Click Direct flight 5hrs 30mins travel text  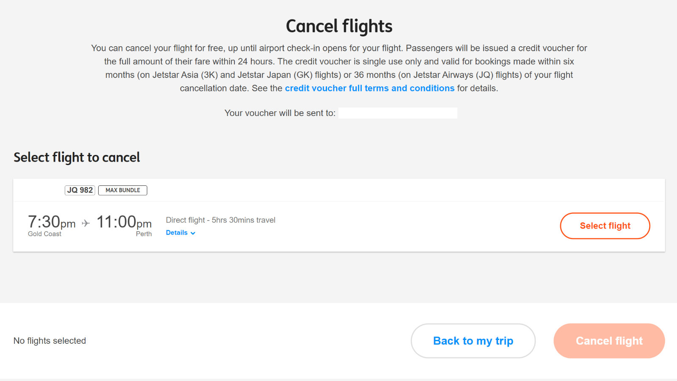[220, 220]
